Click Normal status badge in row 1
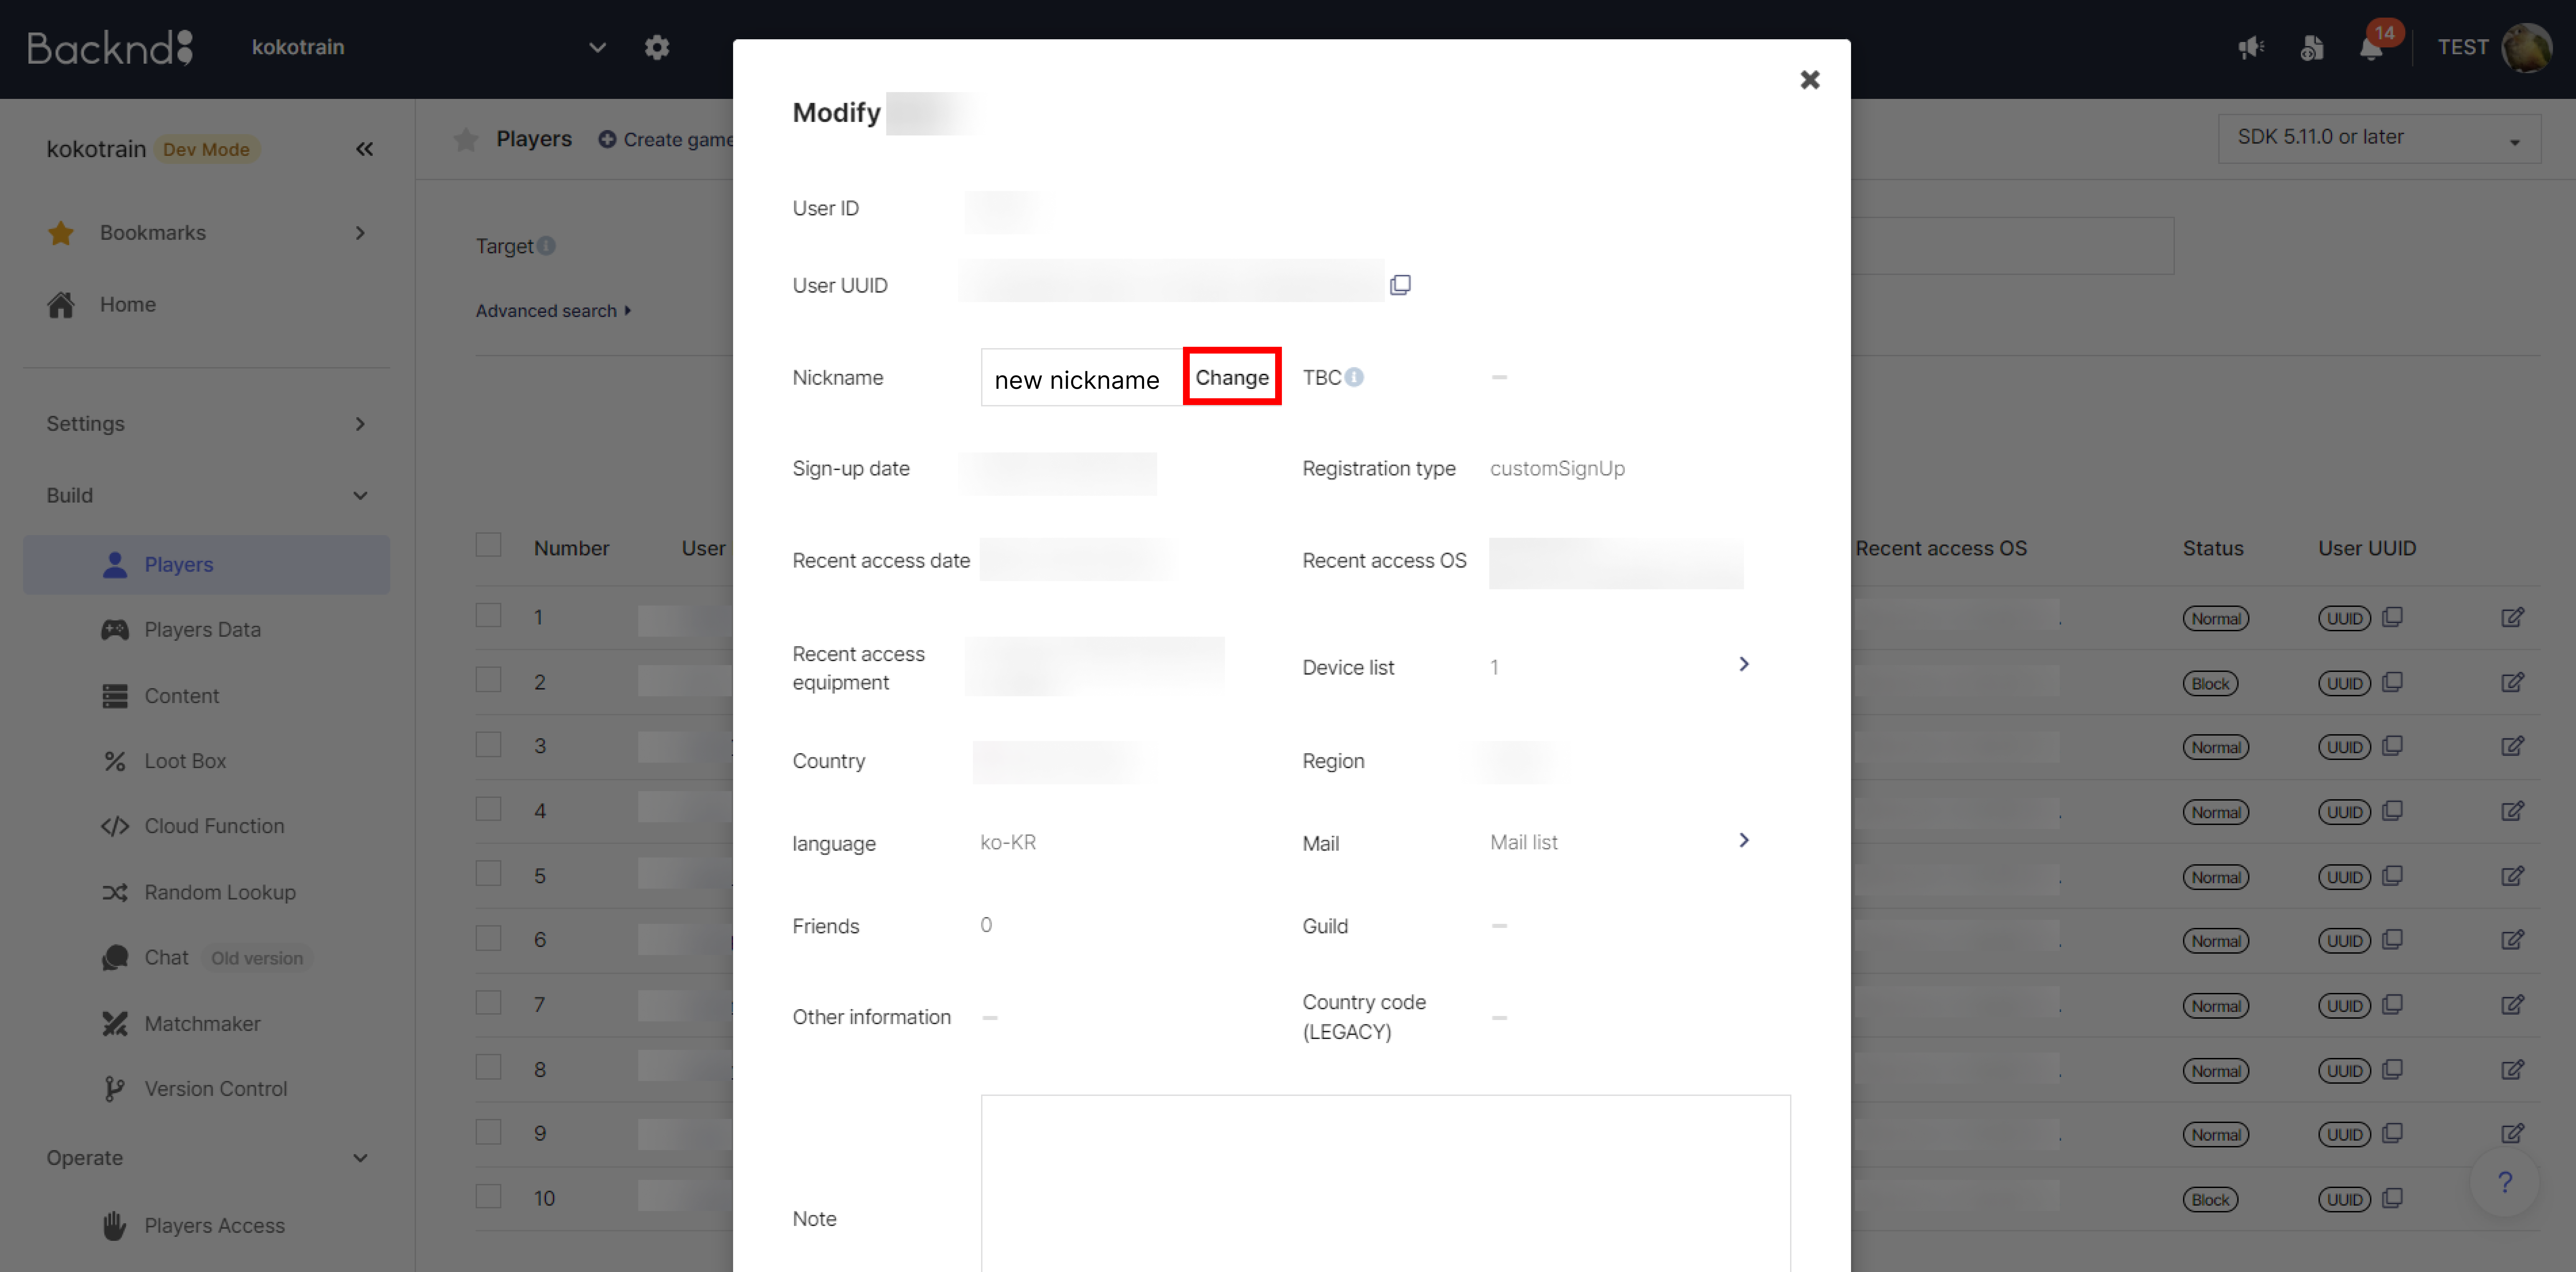2576x1272 pixels. point(2216,619)
